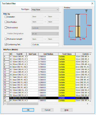This screenshot has height=115, width=96.
Task: Enable the Diameter filter checkbox
Action: [x=6, y=17]
